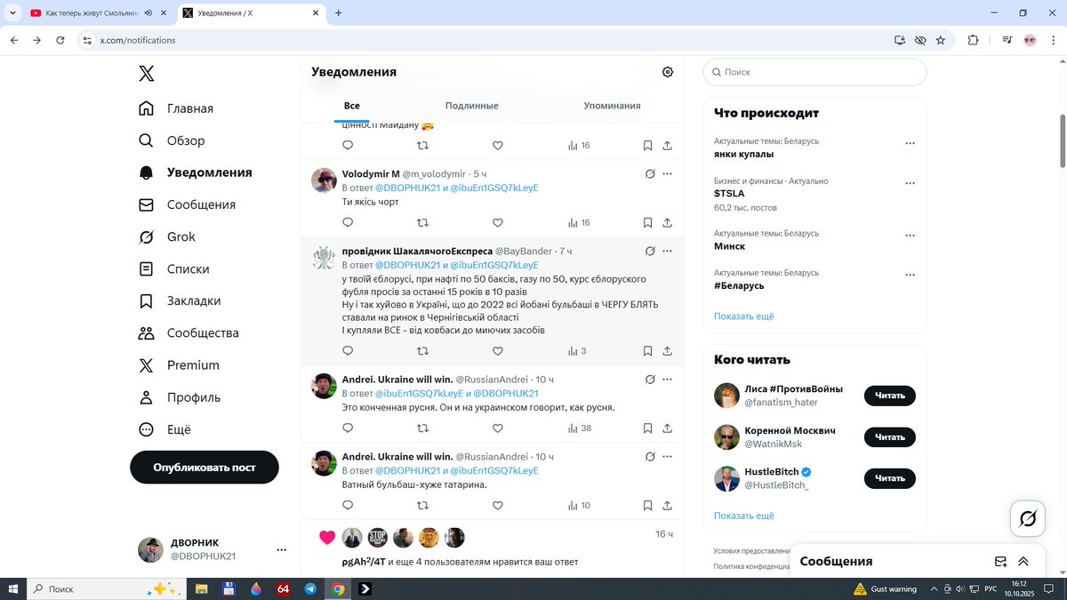
Task: Open floating Grok button
Action: point(1028,518)
